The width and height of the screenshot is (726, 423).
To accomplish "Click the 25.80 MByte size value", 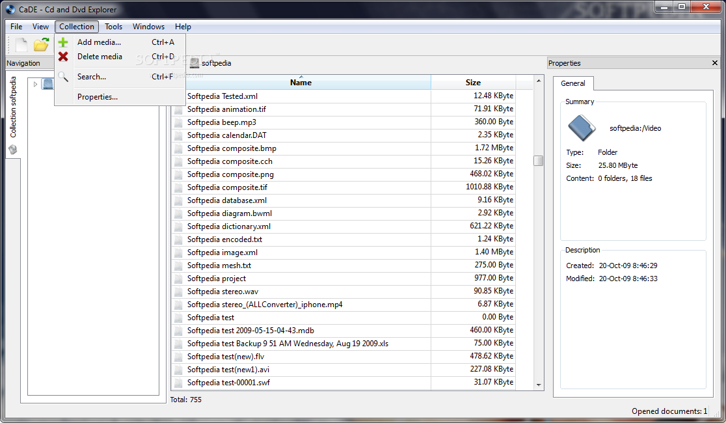I will click(x=617, y=165).
